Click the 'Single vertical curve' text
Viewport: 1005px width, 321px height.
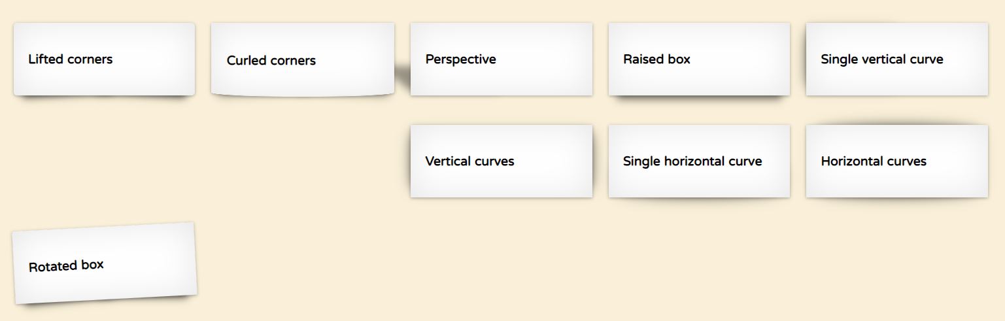pos(882,59)
